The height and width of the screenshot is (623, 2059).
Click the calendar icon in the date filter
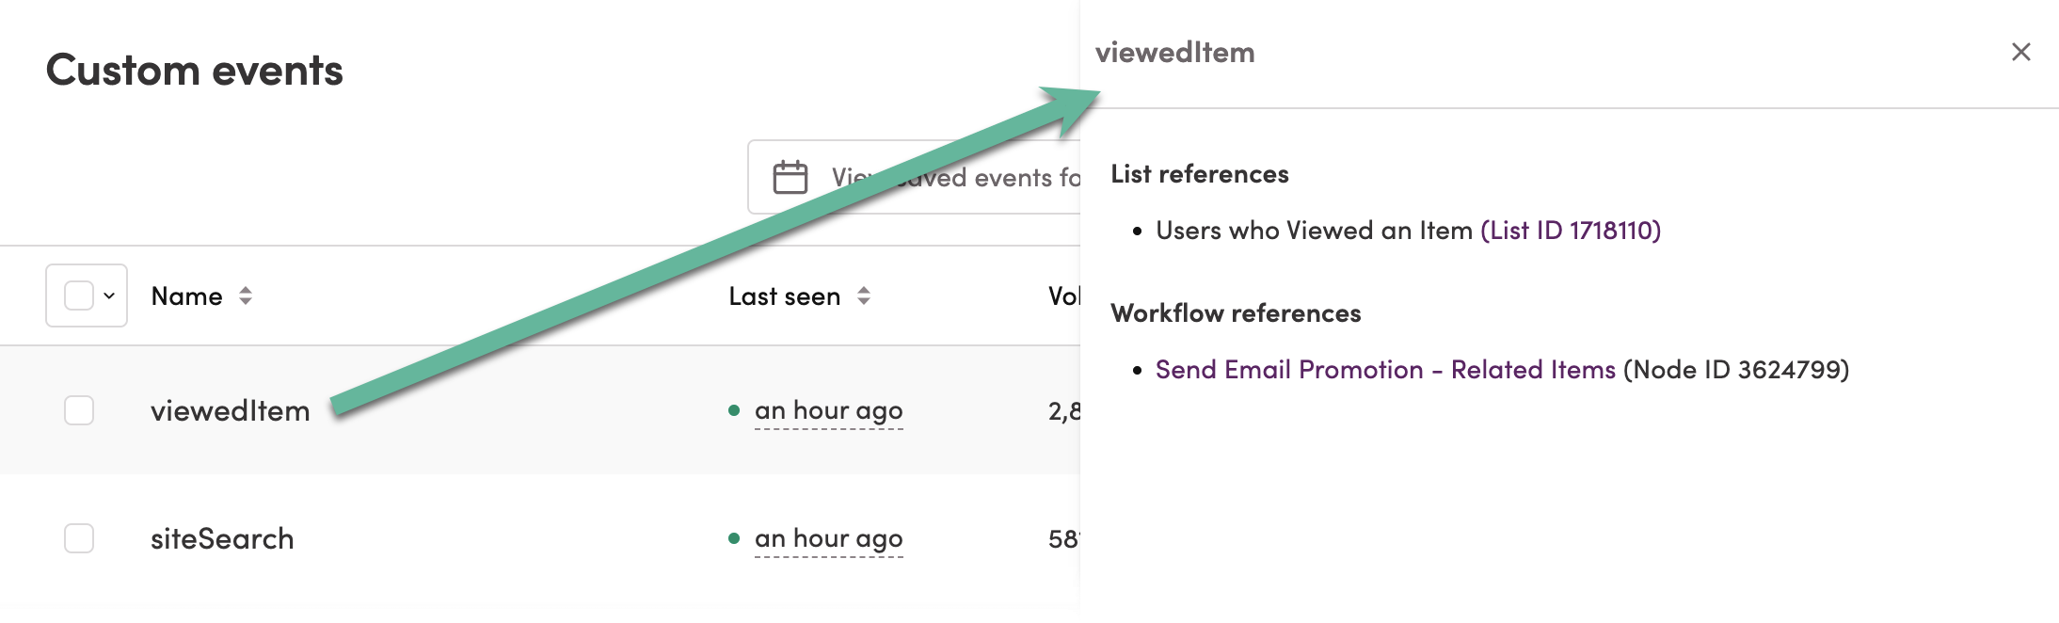point(790,177)
